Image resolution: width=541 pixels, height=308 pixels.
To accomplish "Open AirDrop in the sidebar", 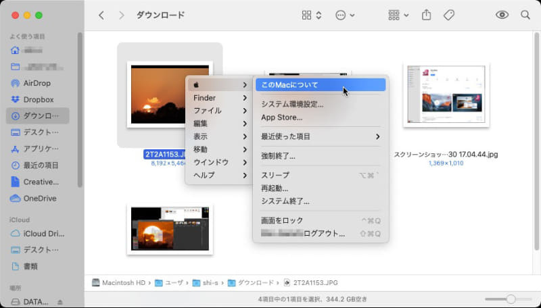I will [37, 83].
